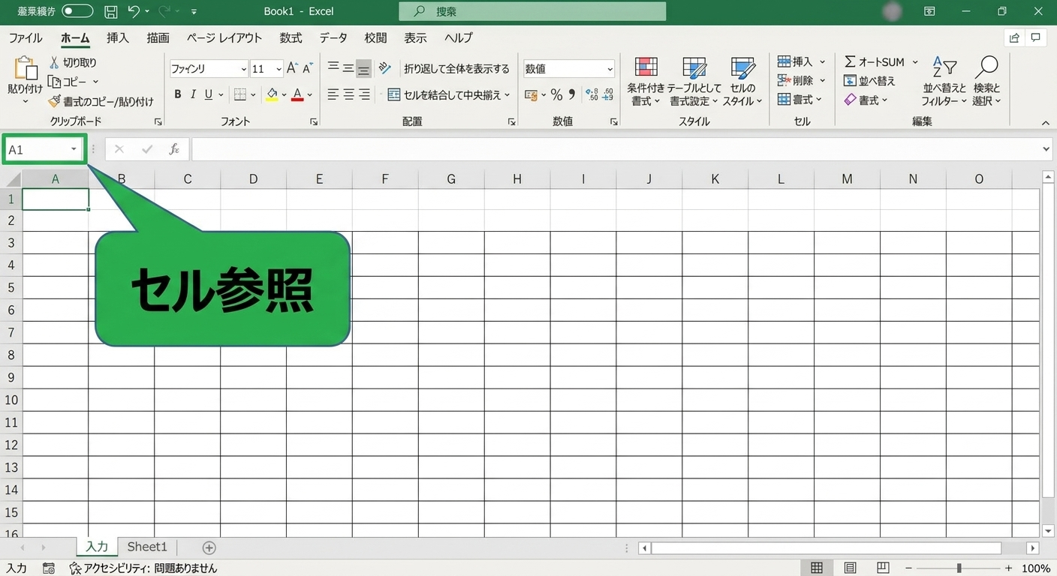Open the 校閲 tab
This screenshot has height=576, width=1057.
(375, 38)
